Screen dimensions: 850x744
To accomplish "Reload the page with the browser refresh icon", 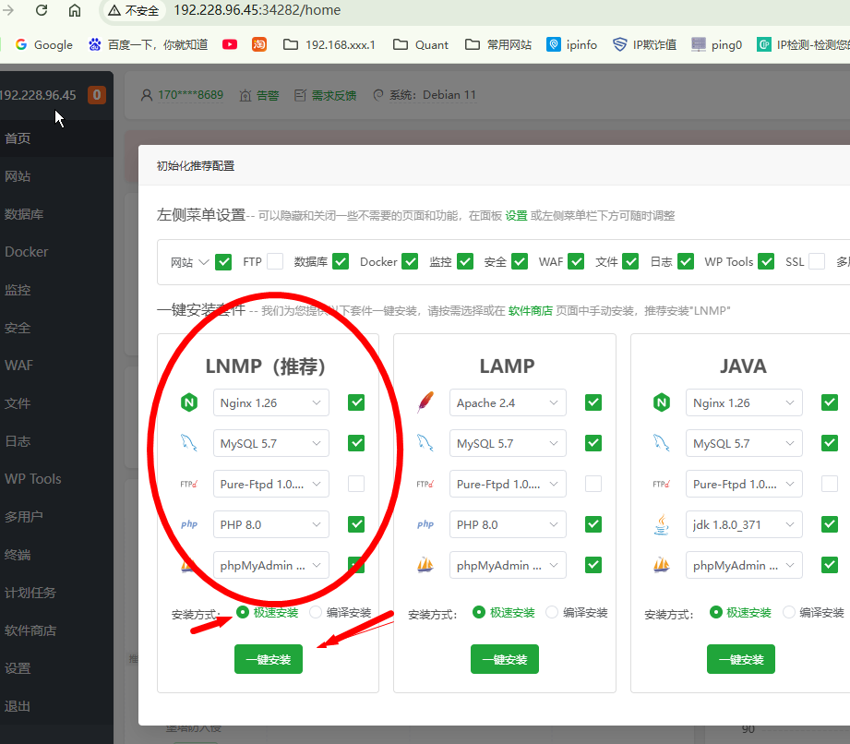I will pos(42,10).
